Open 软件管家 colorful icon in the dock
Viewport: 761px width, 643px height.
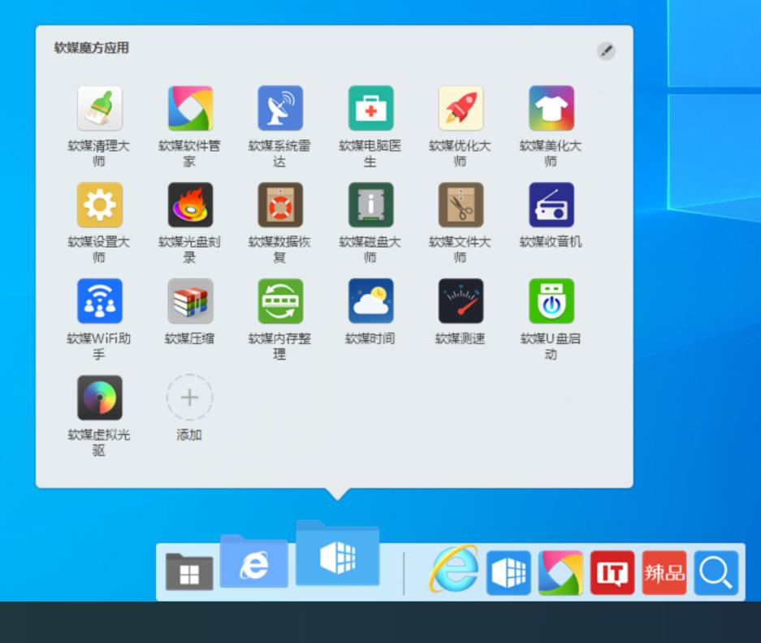coord(560,572)
